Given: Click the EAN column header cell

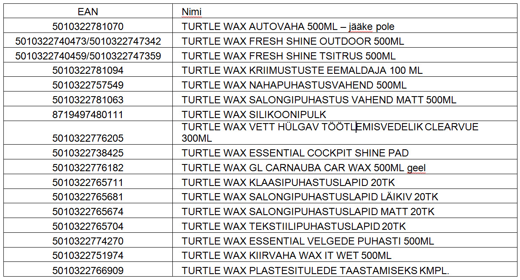Looking at the screenshot, I should [x=88, y=11].
